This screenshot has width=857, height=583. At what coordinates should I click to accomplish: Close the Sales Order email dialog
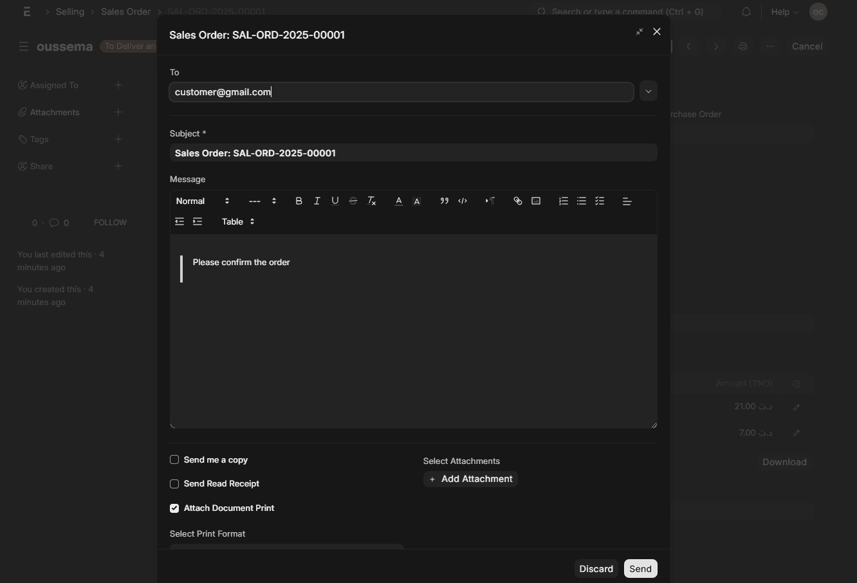click(x=657, y=32)
